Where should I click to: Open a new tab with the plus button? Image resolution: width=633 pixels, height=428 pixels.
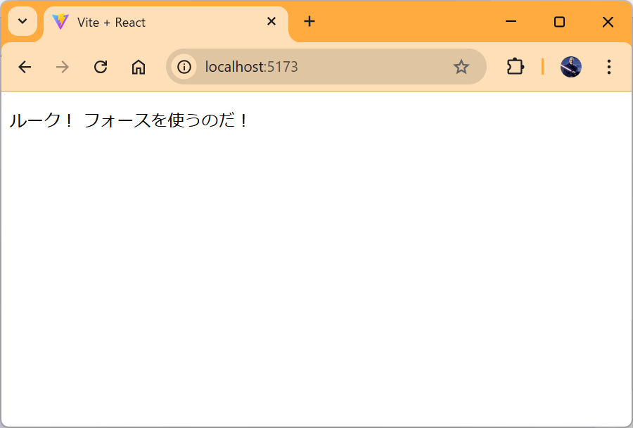point(309,22)
